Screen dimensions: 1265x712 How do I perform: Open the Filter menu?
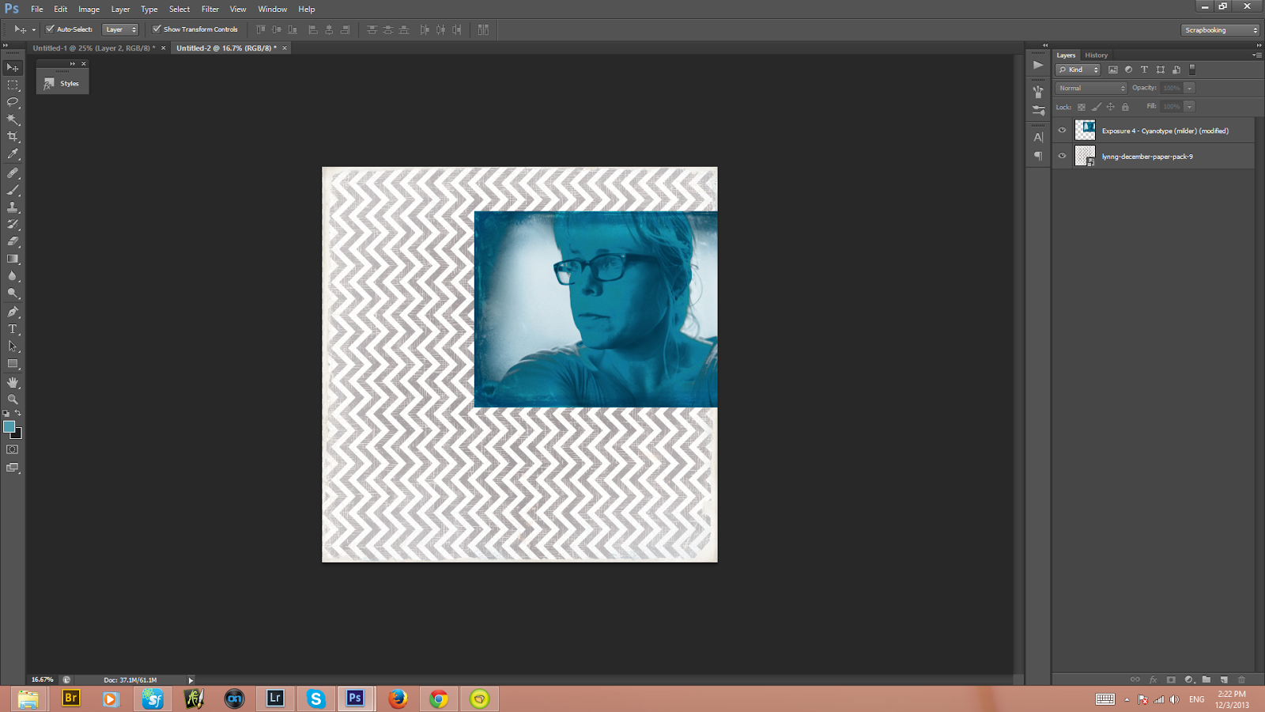point(210,9)
